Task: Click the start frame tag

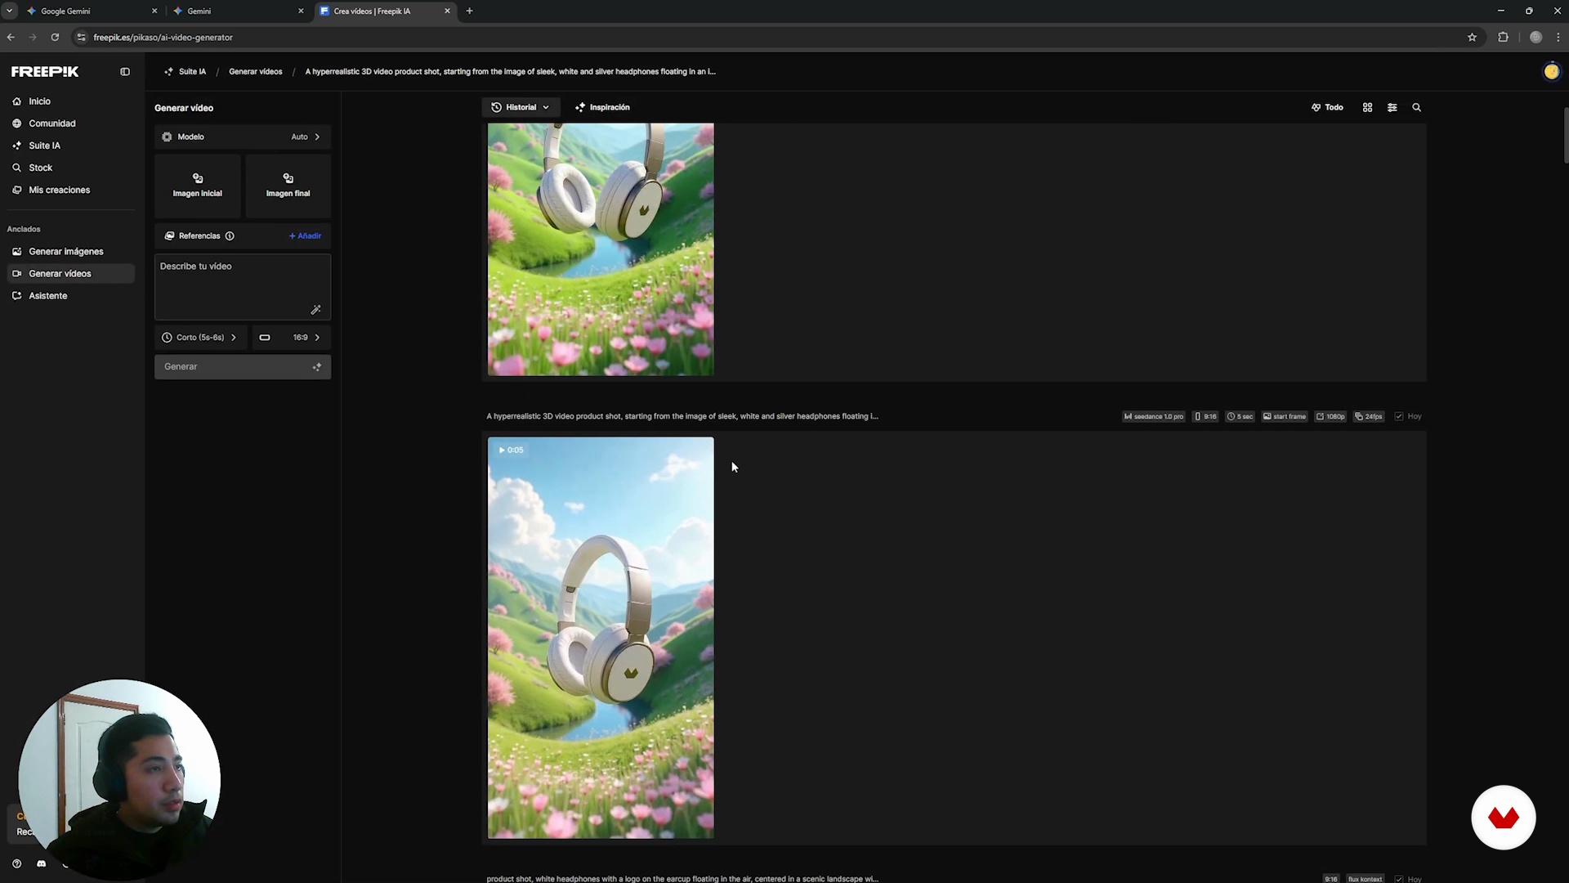Action: 1285,417
